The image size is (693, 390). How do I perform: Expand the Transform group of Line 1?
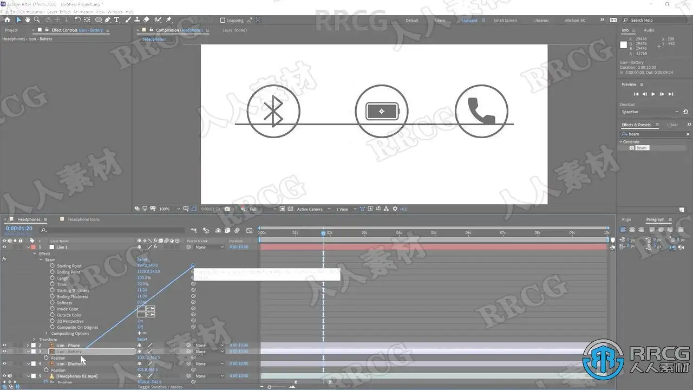coord(34,340)
